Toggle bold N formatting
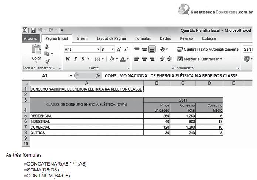 pyautogui.click(x=68, y=59)
